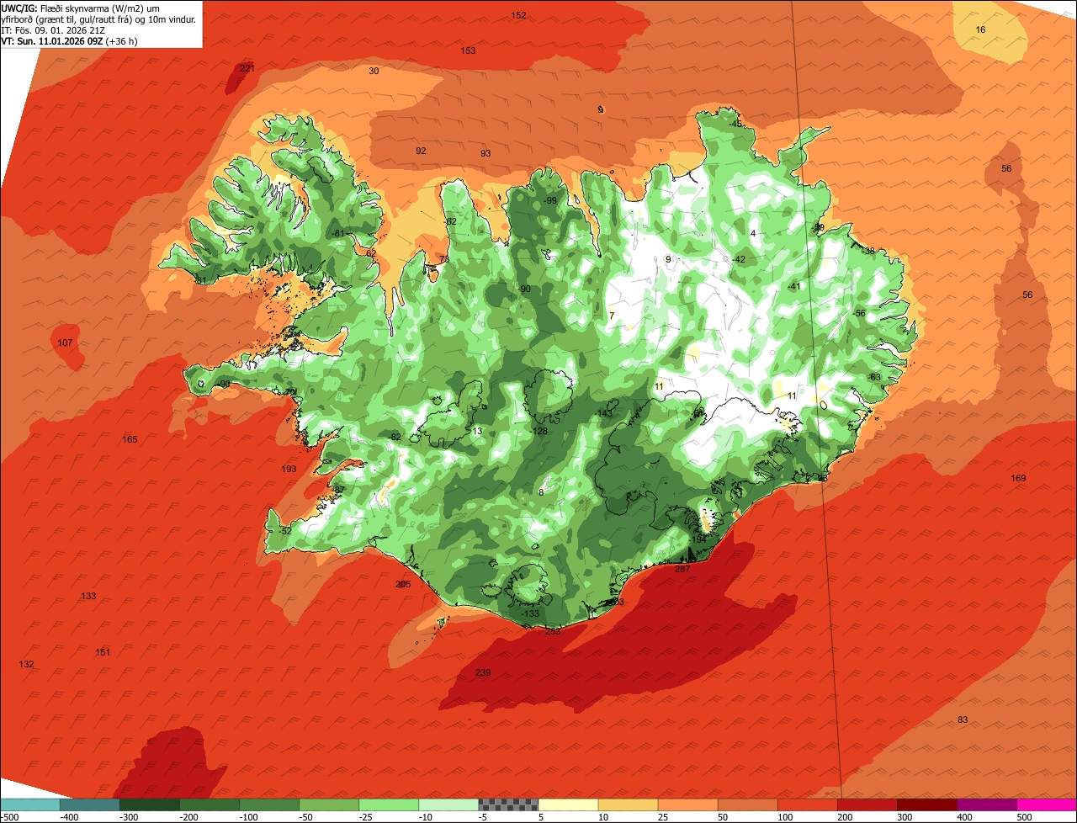The image size is (1077, 823).
Task: Click the map value 143
Action: click(605, 413)
